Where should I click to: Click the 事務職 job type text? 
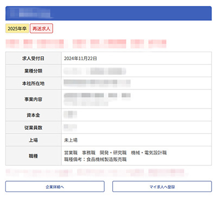(x=88, y=153)
